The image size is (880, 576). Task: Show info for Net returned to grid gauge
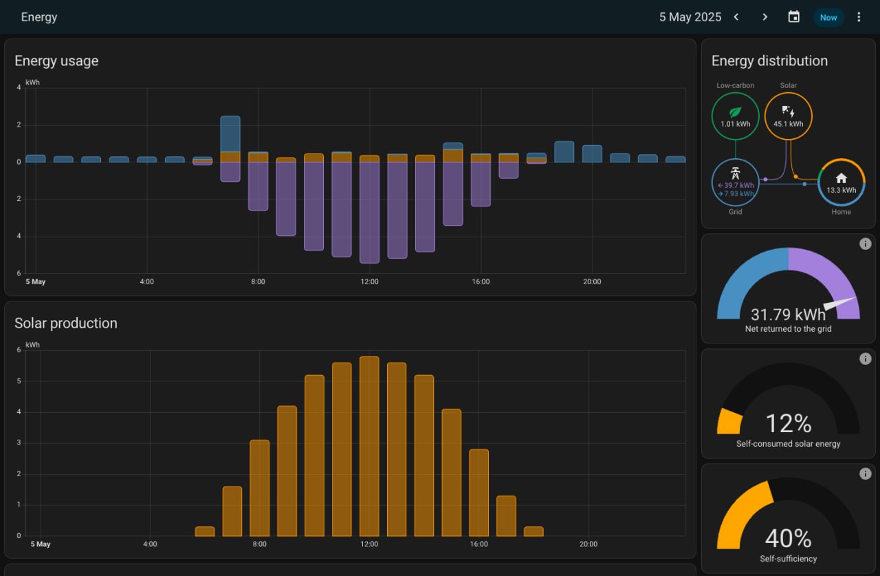tap(866, 244)
